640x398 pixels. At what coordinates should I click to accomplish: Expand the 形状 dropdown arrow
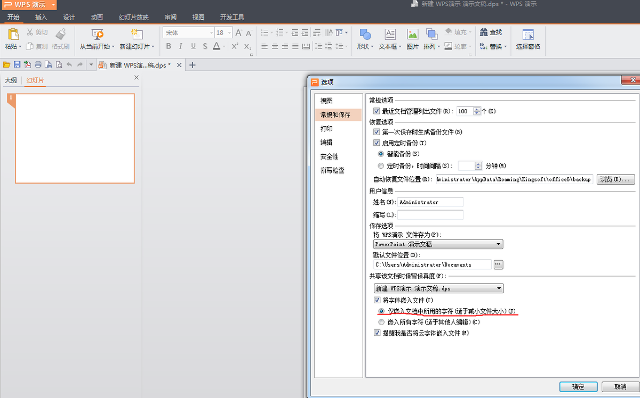(x=372, y=47)
